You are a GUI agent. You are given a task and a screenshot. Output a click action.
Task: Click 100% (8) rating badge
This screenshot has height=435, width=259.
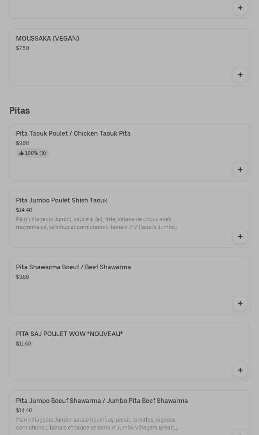pyautogui.click(x=32, y=153)
